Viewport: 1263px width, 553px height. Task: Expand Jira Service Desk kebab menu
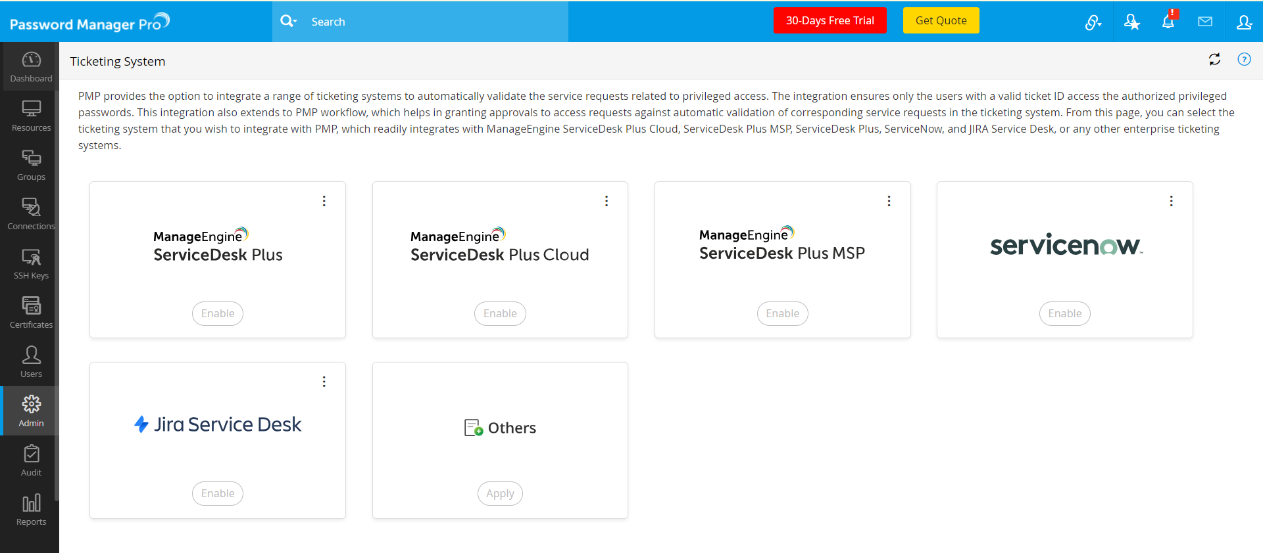tap(324, 382)
